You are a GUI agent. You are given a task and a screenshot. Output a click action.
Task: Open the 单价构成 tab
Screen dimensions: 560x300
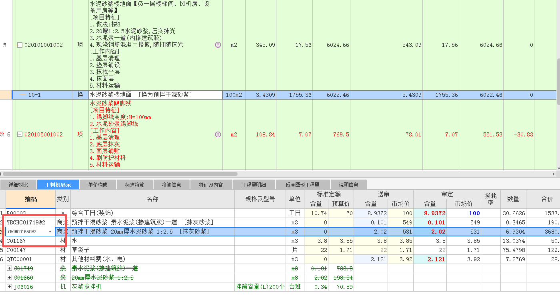pyautogui.click(x=98, y=185)
